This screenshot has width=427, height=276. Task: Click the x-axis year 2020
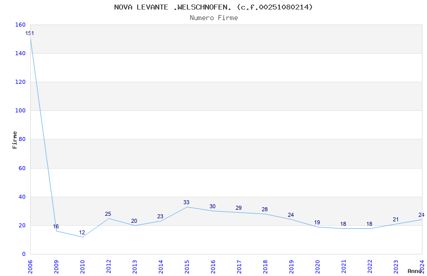click(x=318, y=267)
